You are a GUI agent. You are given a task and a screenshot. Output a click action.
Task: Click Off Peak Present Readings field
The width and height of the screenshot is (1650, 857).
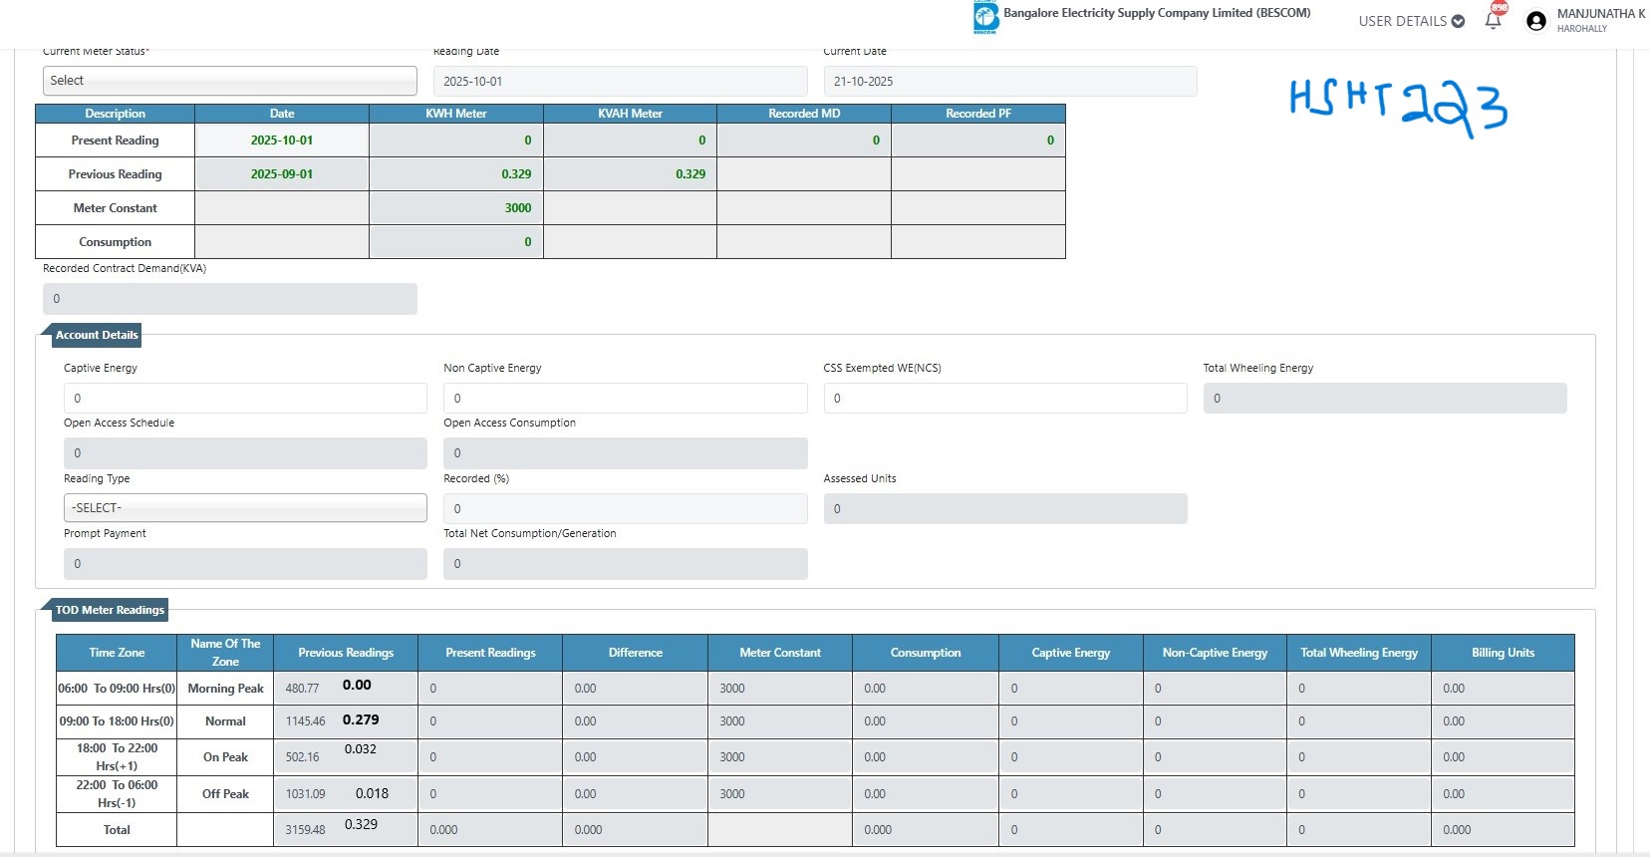[490, 794]
